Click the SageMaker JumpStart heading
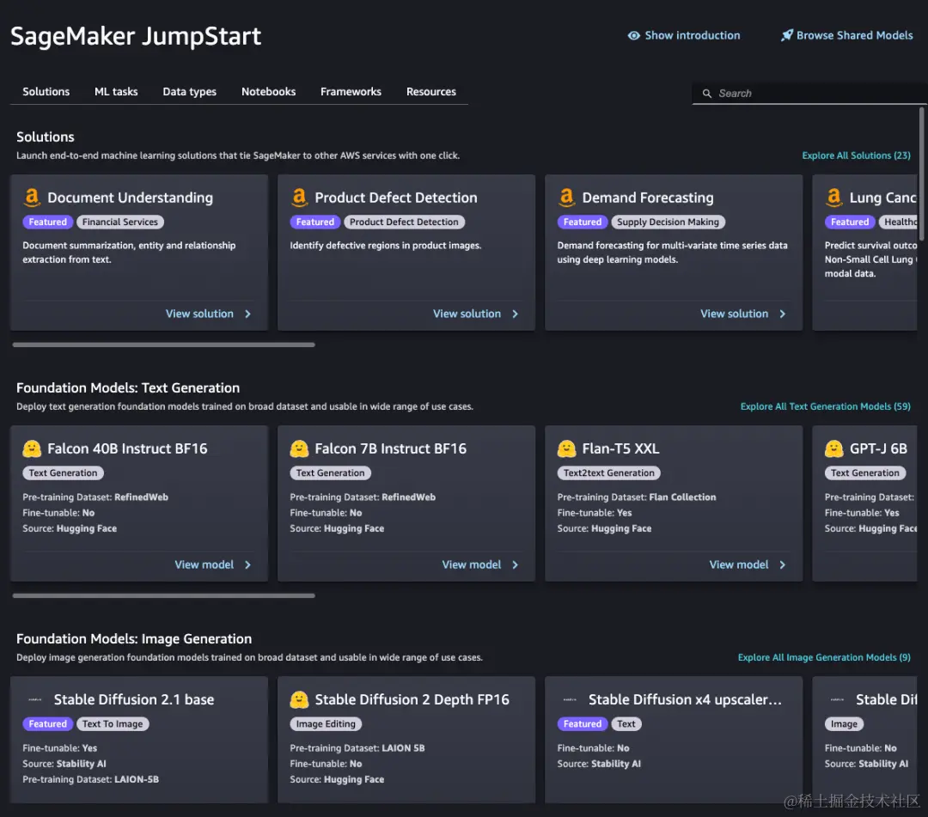The width and height of the screenshot is (928, 817). pyautogui.click(x=136, y=37)
